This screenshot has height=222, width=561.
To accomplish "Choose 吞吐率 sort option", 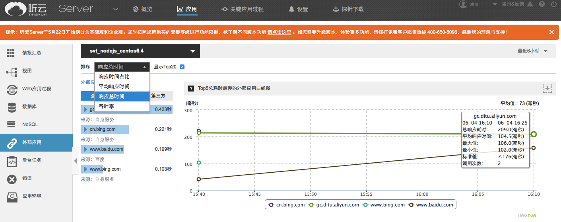I will (x=122, y=106).
